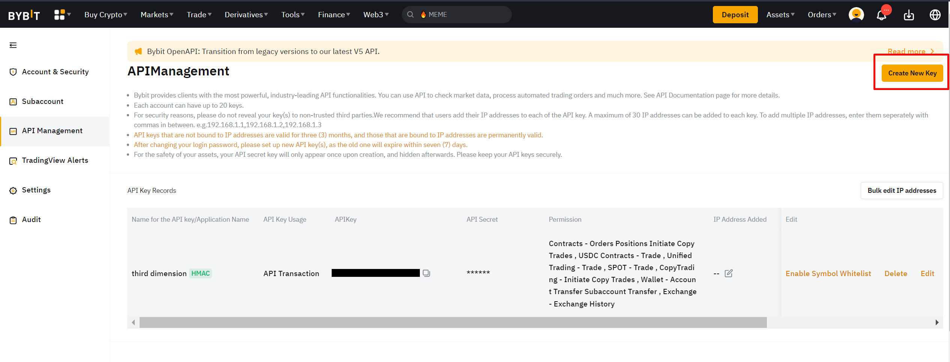Click Create New Key button
Viewport: 950px width, 362px height.
point(912,73)
